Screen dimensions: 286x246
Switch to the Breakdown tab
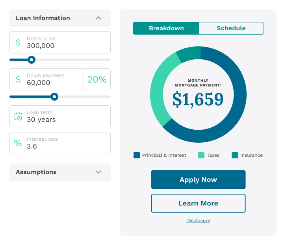(166, 28)
